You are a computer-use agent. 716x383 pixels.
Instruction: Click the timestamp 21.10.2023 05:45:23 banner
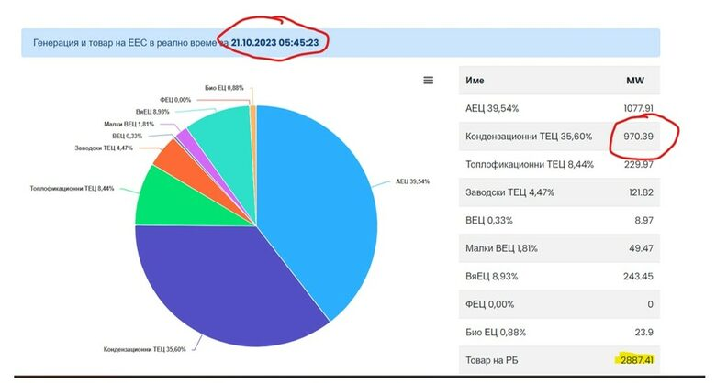[275, 43]
